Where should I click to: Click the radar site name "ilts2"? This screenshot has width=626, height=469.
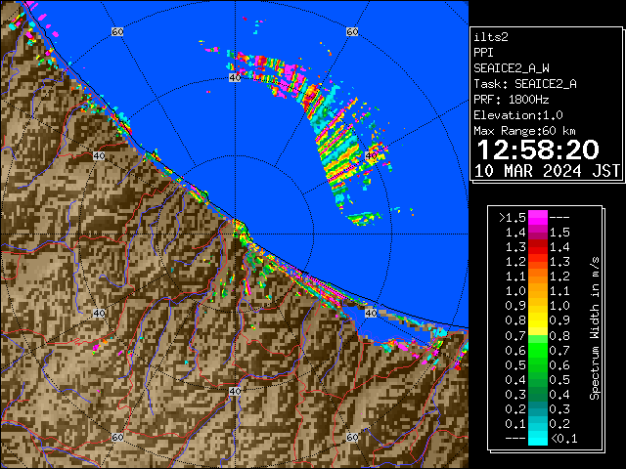click(x=491, y=37)
